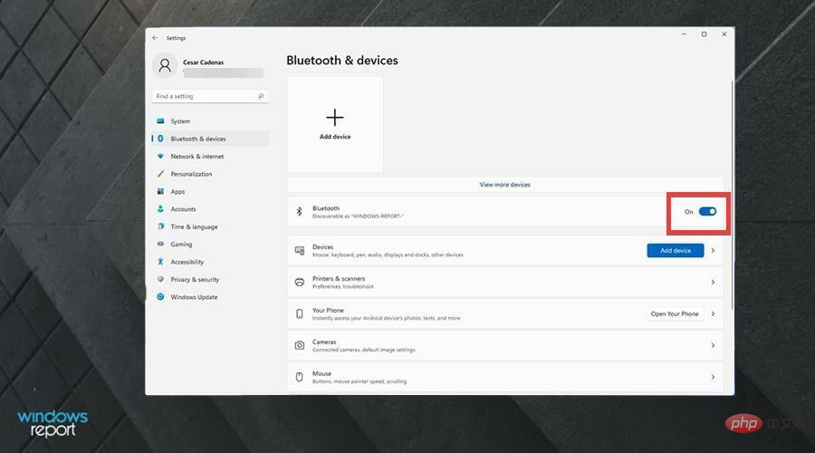Image resolution: width=815 pixels, height=453 pixels.
Task: Click the Bluetooth symbol icon in row
Action: click(300, 212)
